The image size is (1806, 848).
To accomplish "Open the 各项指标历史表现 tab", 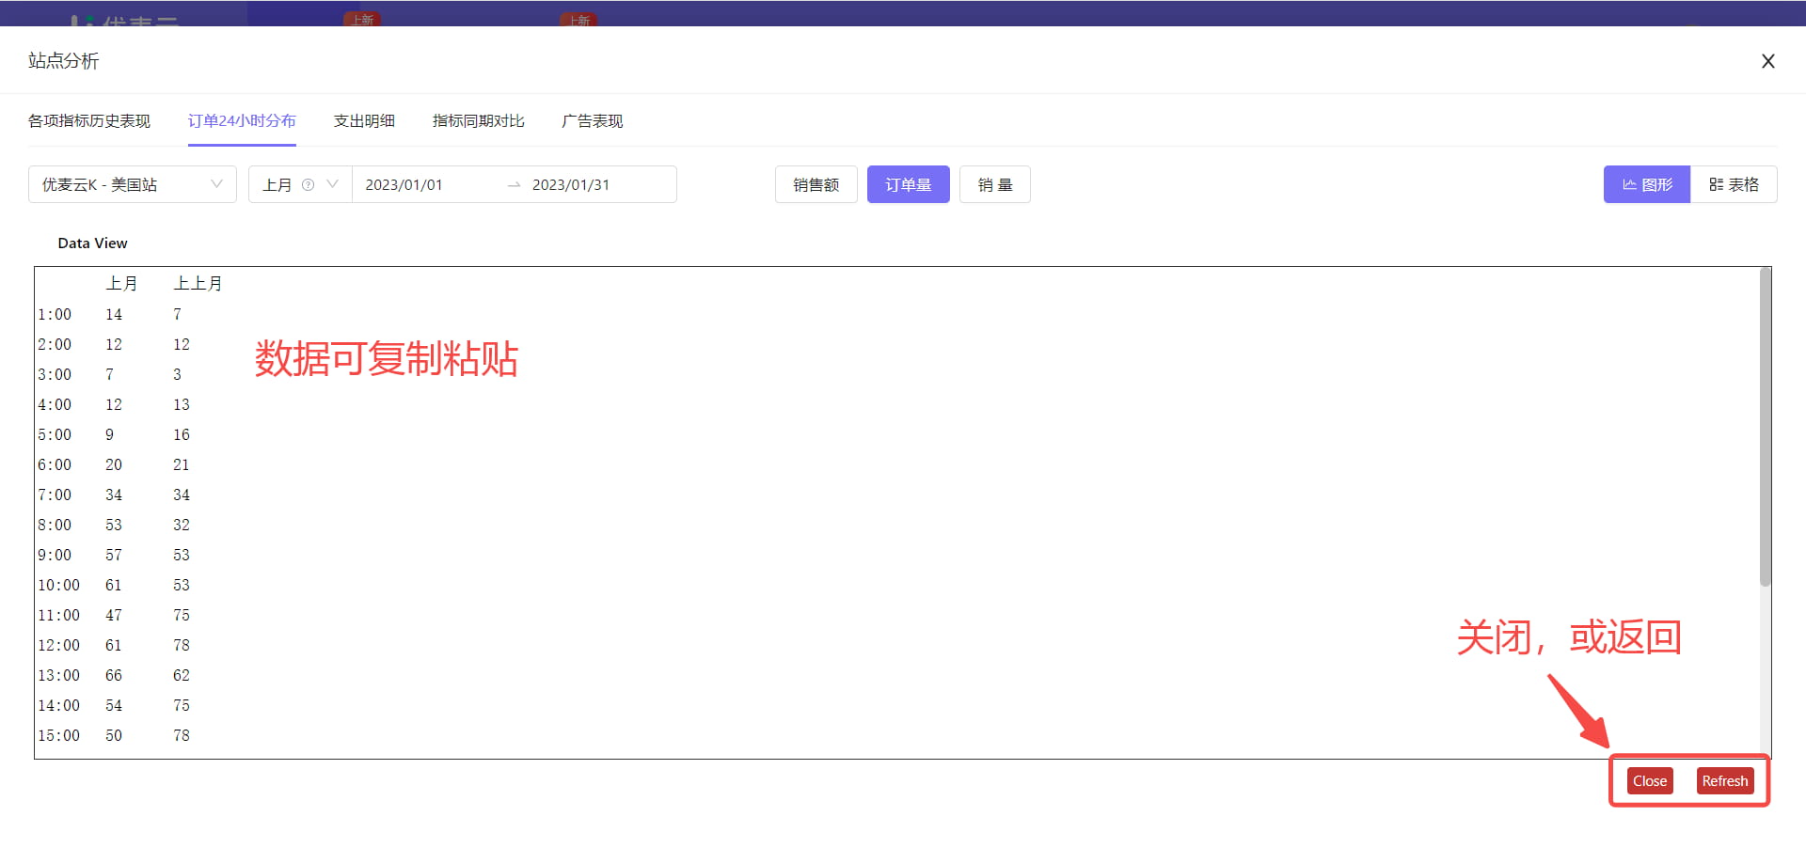I will pyautogui.click(x=89, y=121).
